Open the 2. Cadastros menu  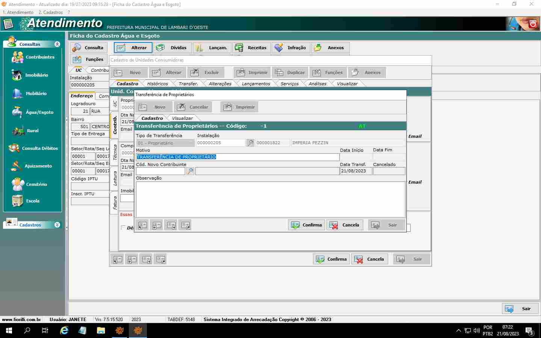coord(51,12)
